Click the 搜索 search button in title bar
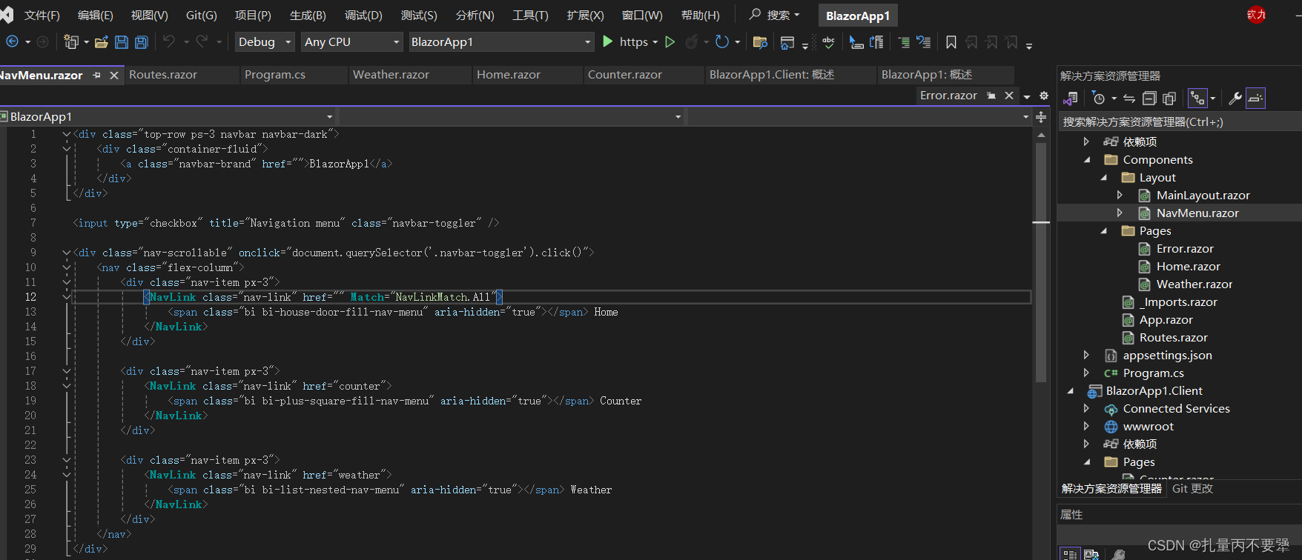This screenshot has height=560, width=1302. click(x=775, y=15)
